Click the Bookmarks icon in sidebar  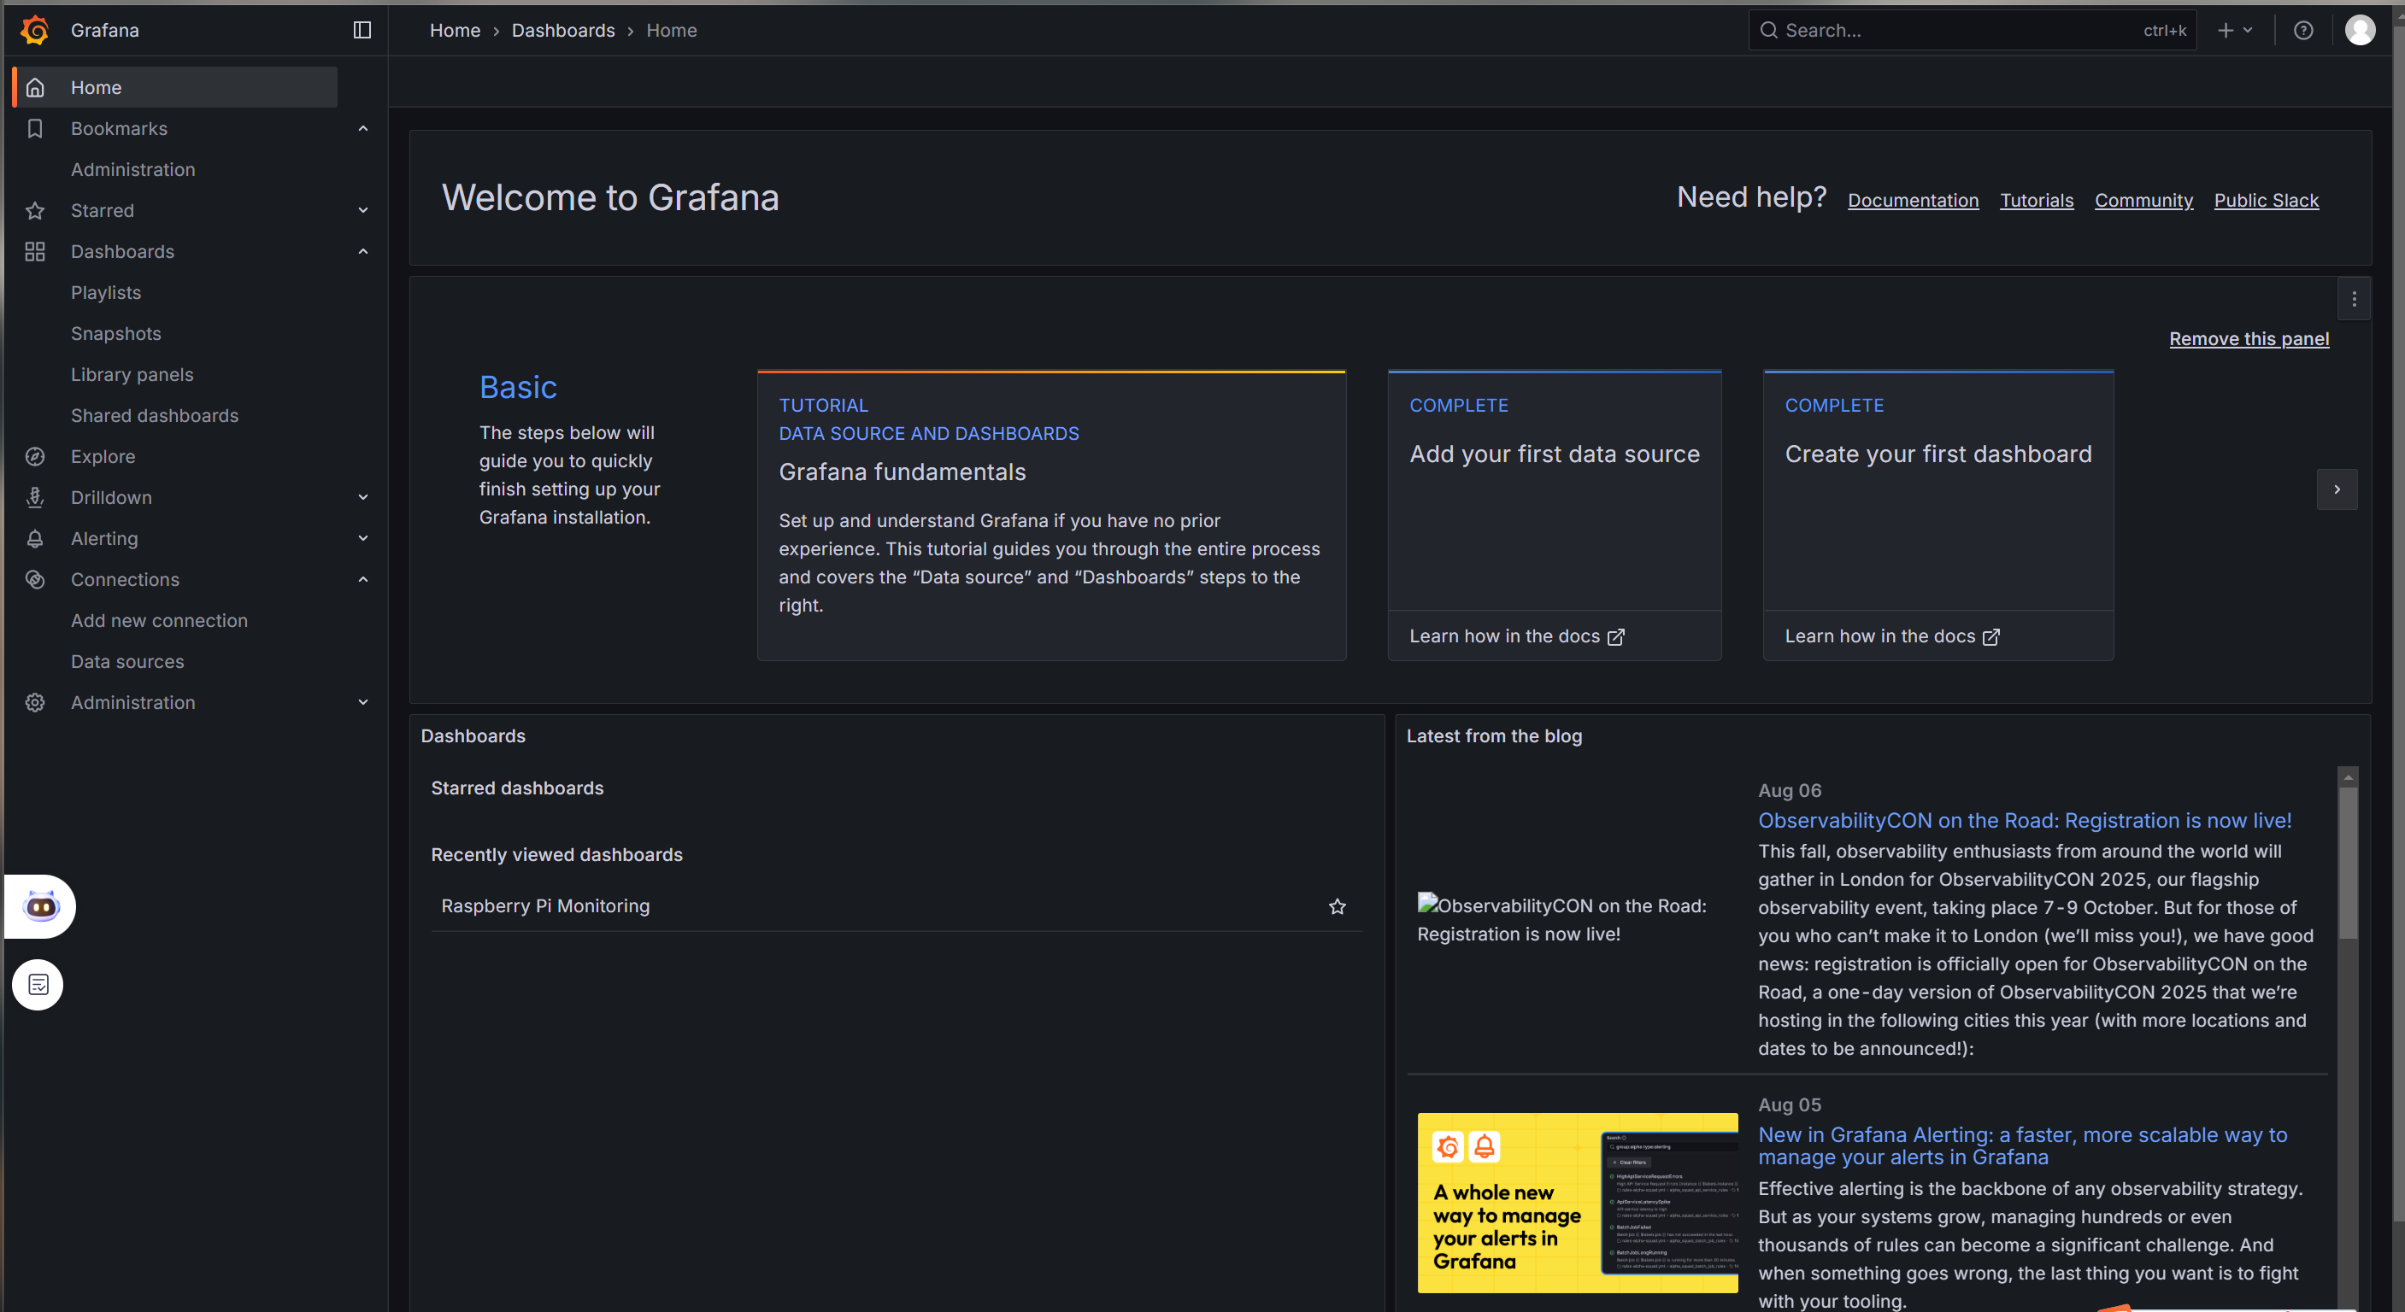click(x=36, y=128)
